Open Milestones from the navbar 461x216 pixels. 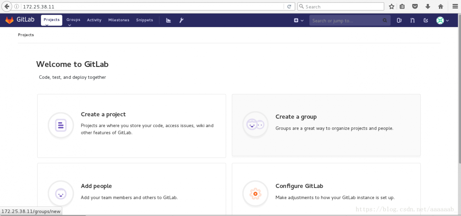pos(119,20)
